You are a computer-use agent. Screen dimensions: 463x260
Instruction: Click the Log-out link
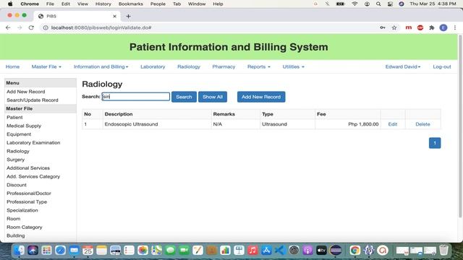point(442,66)
